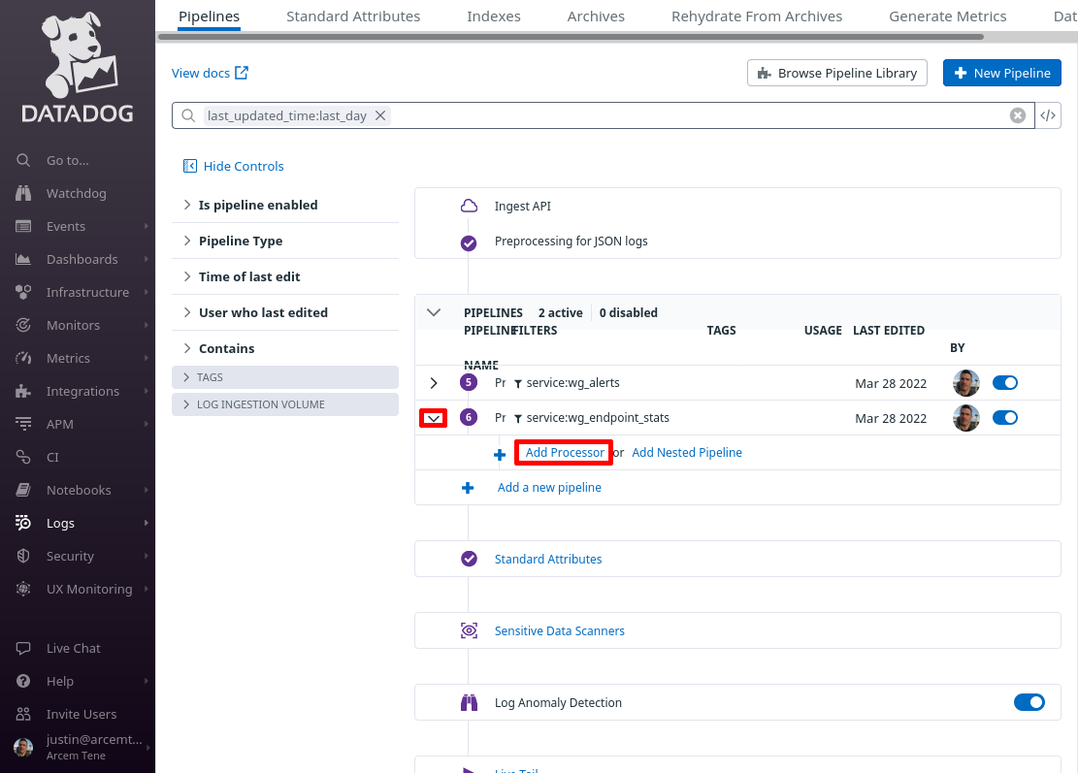Open justin@arcemt account menu
Viewport: 1078px width, 773px height.
pyautogui.click(x=82, y=747)
